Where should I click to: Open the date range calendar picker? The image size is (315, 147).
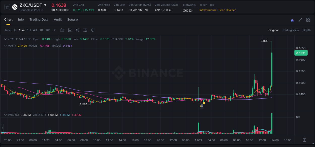[62, 30]
